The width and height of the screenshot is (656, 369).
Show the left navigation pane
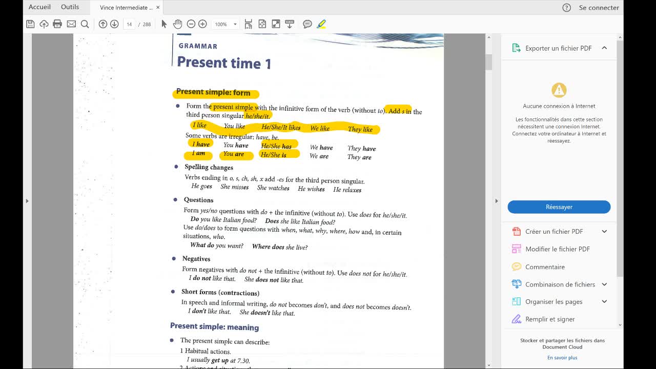27,201
